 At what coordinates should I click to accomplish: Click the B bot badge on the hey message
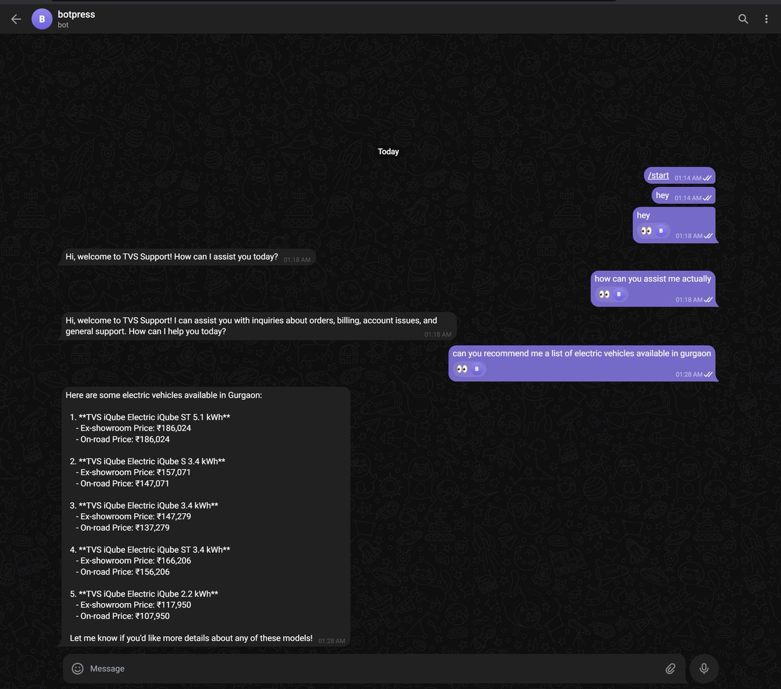[x=661, y=231]
